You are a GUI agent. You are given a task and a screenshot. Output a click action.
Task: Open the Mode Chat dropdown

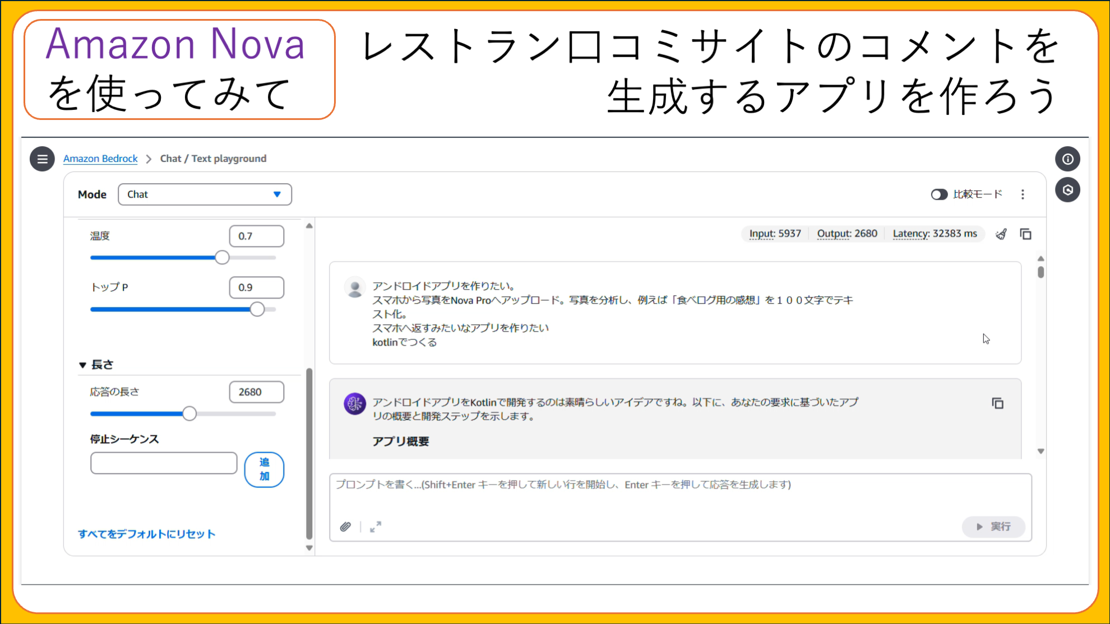(x=205, y=194)
